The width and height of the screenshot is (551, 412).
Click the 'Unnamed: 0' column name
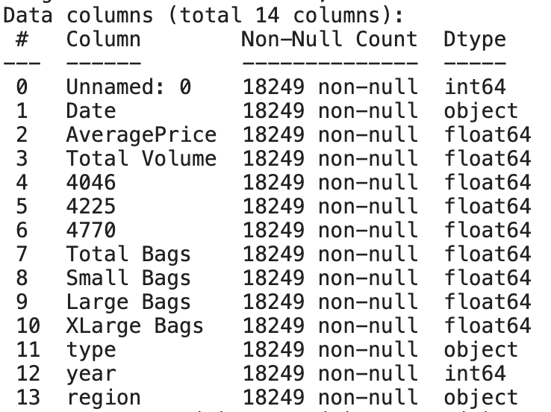tap(128, 87)
